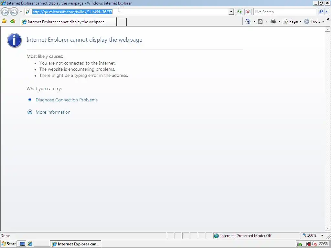Restore down the Internet Explorer window
Screen dimensions: 331x248
tap(321, 3)
